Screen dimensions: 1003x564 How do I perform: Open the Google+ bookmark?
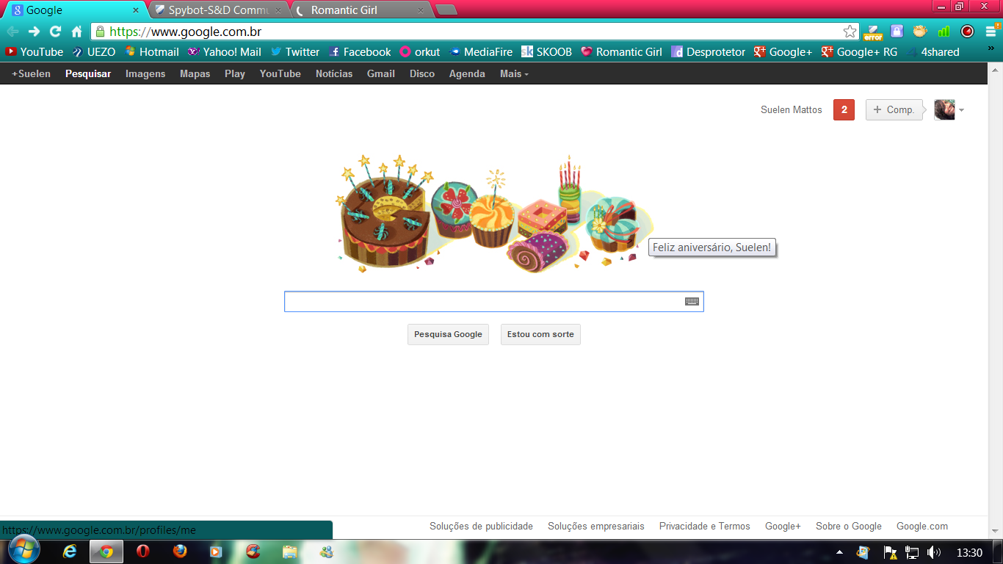click(x=783, y=52)
